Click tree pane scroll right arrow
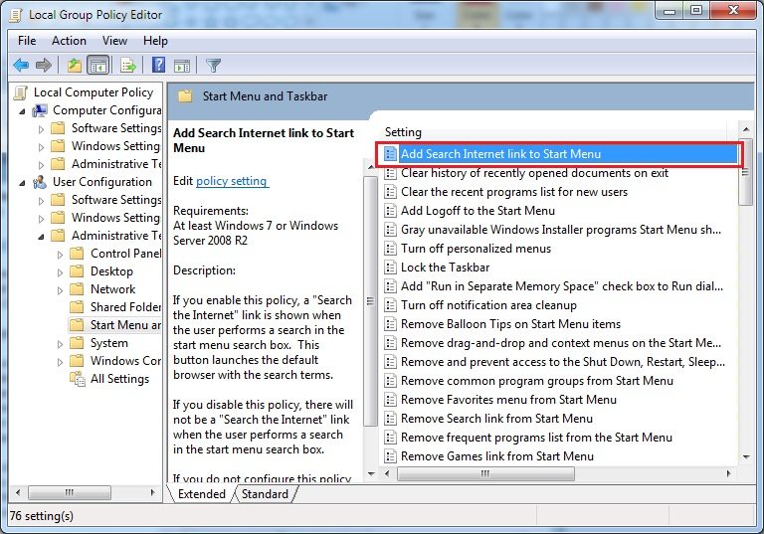This screenshot has height=534, width=764. point(153,492)
